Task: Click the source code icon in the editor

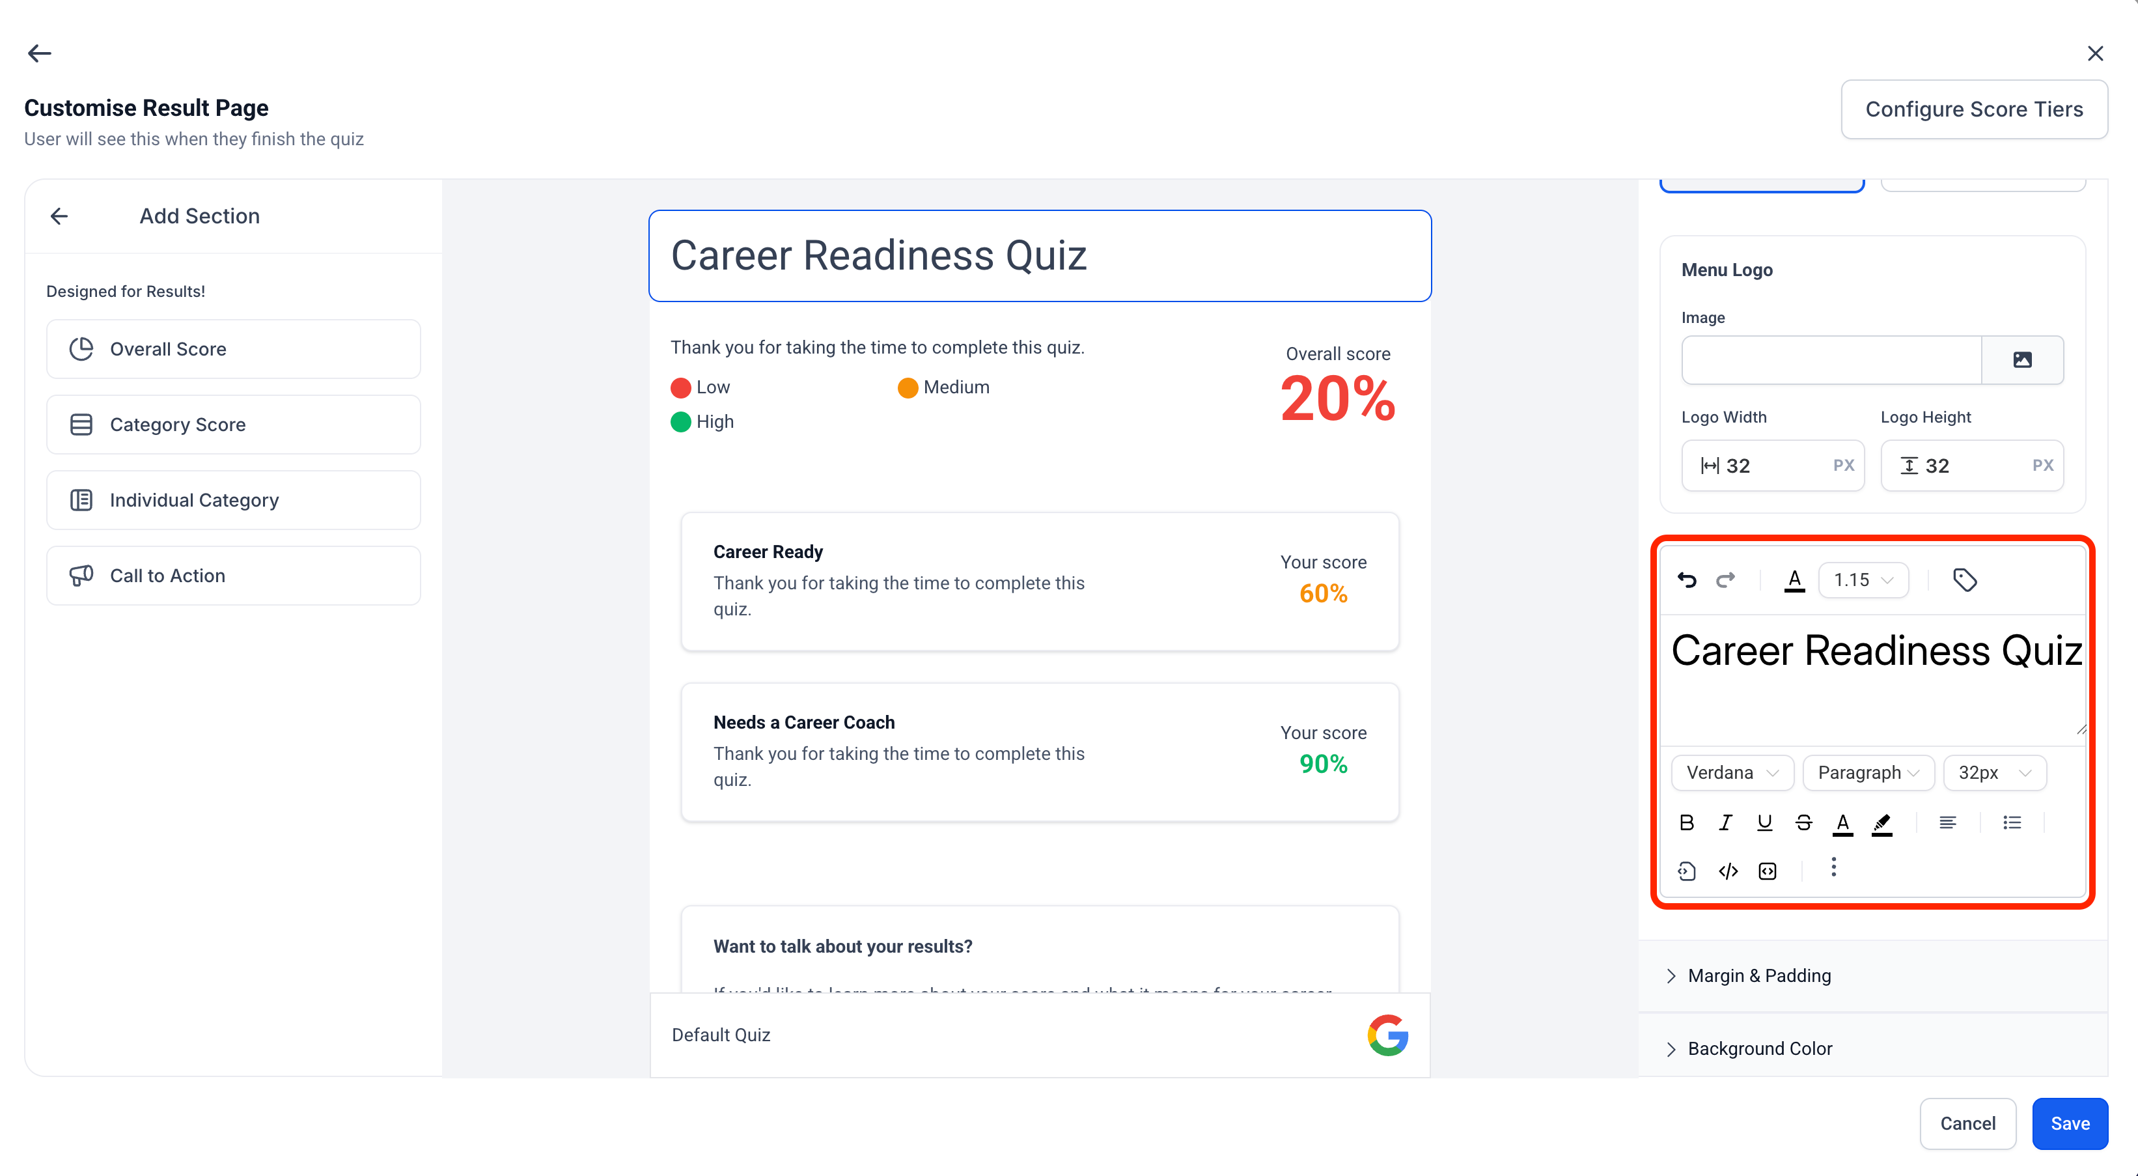Action: [1728, 871]
